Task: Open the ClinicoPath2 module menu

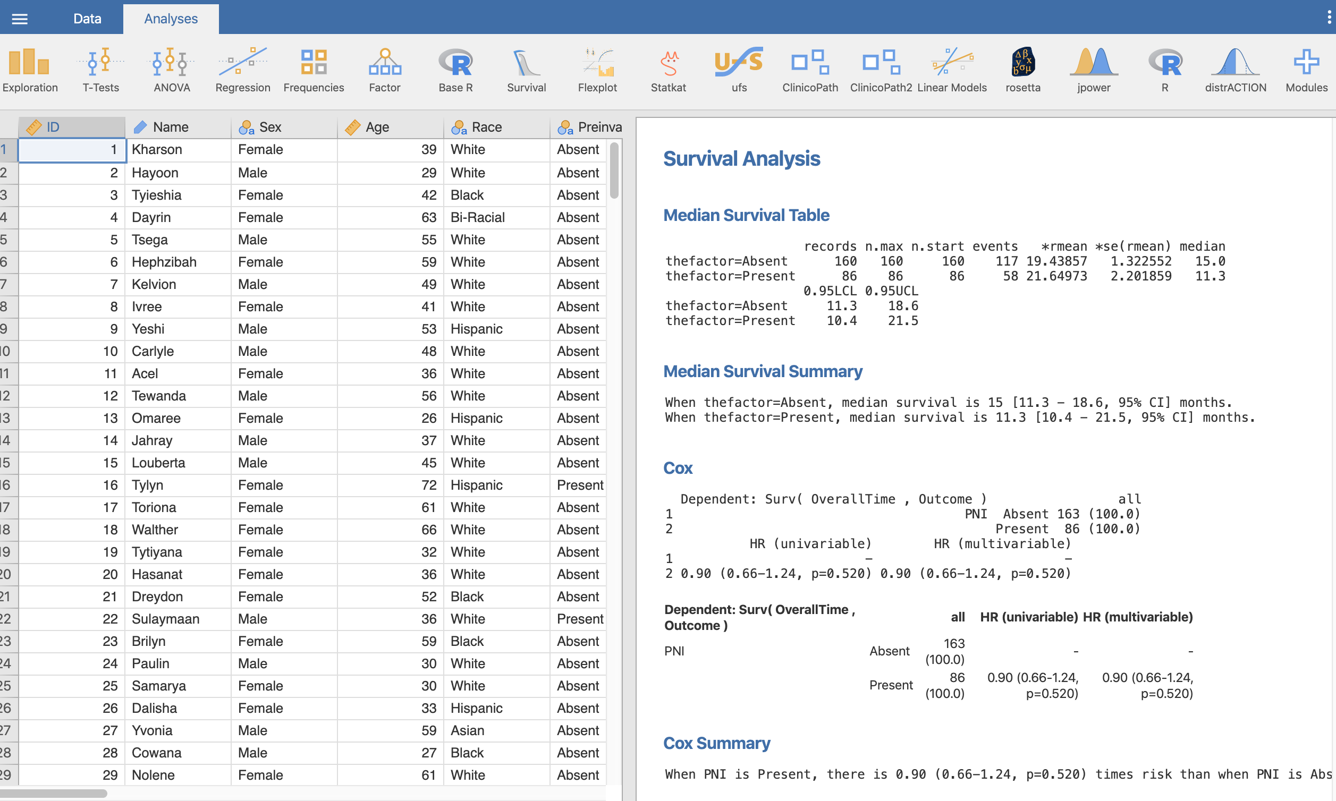Action: [x=881, y=70]
